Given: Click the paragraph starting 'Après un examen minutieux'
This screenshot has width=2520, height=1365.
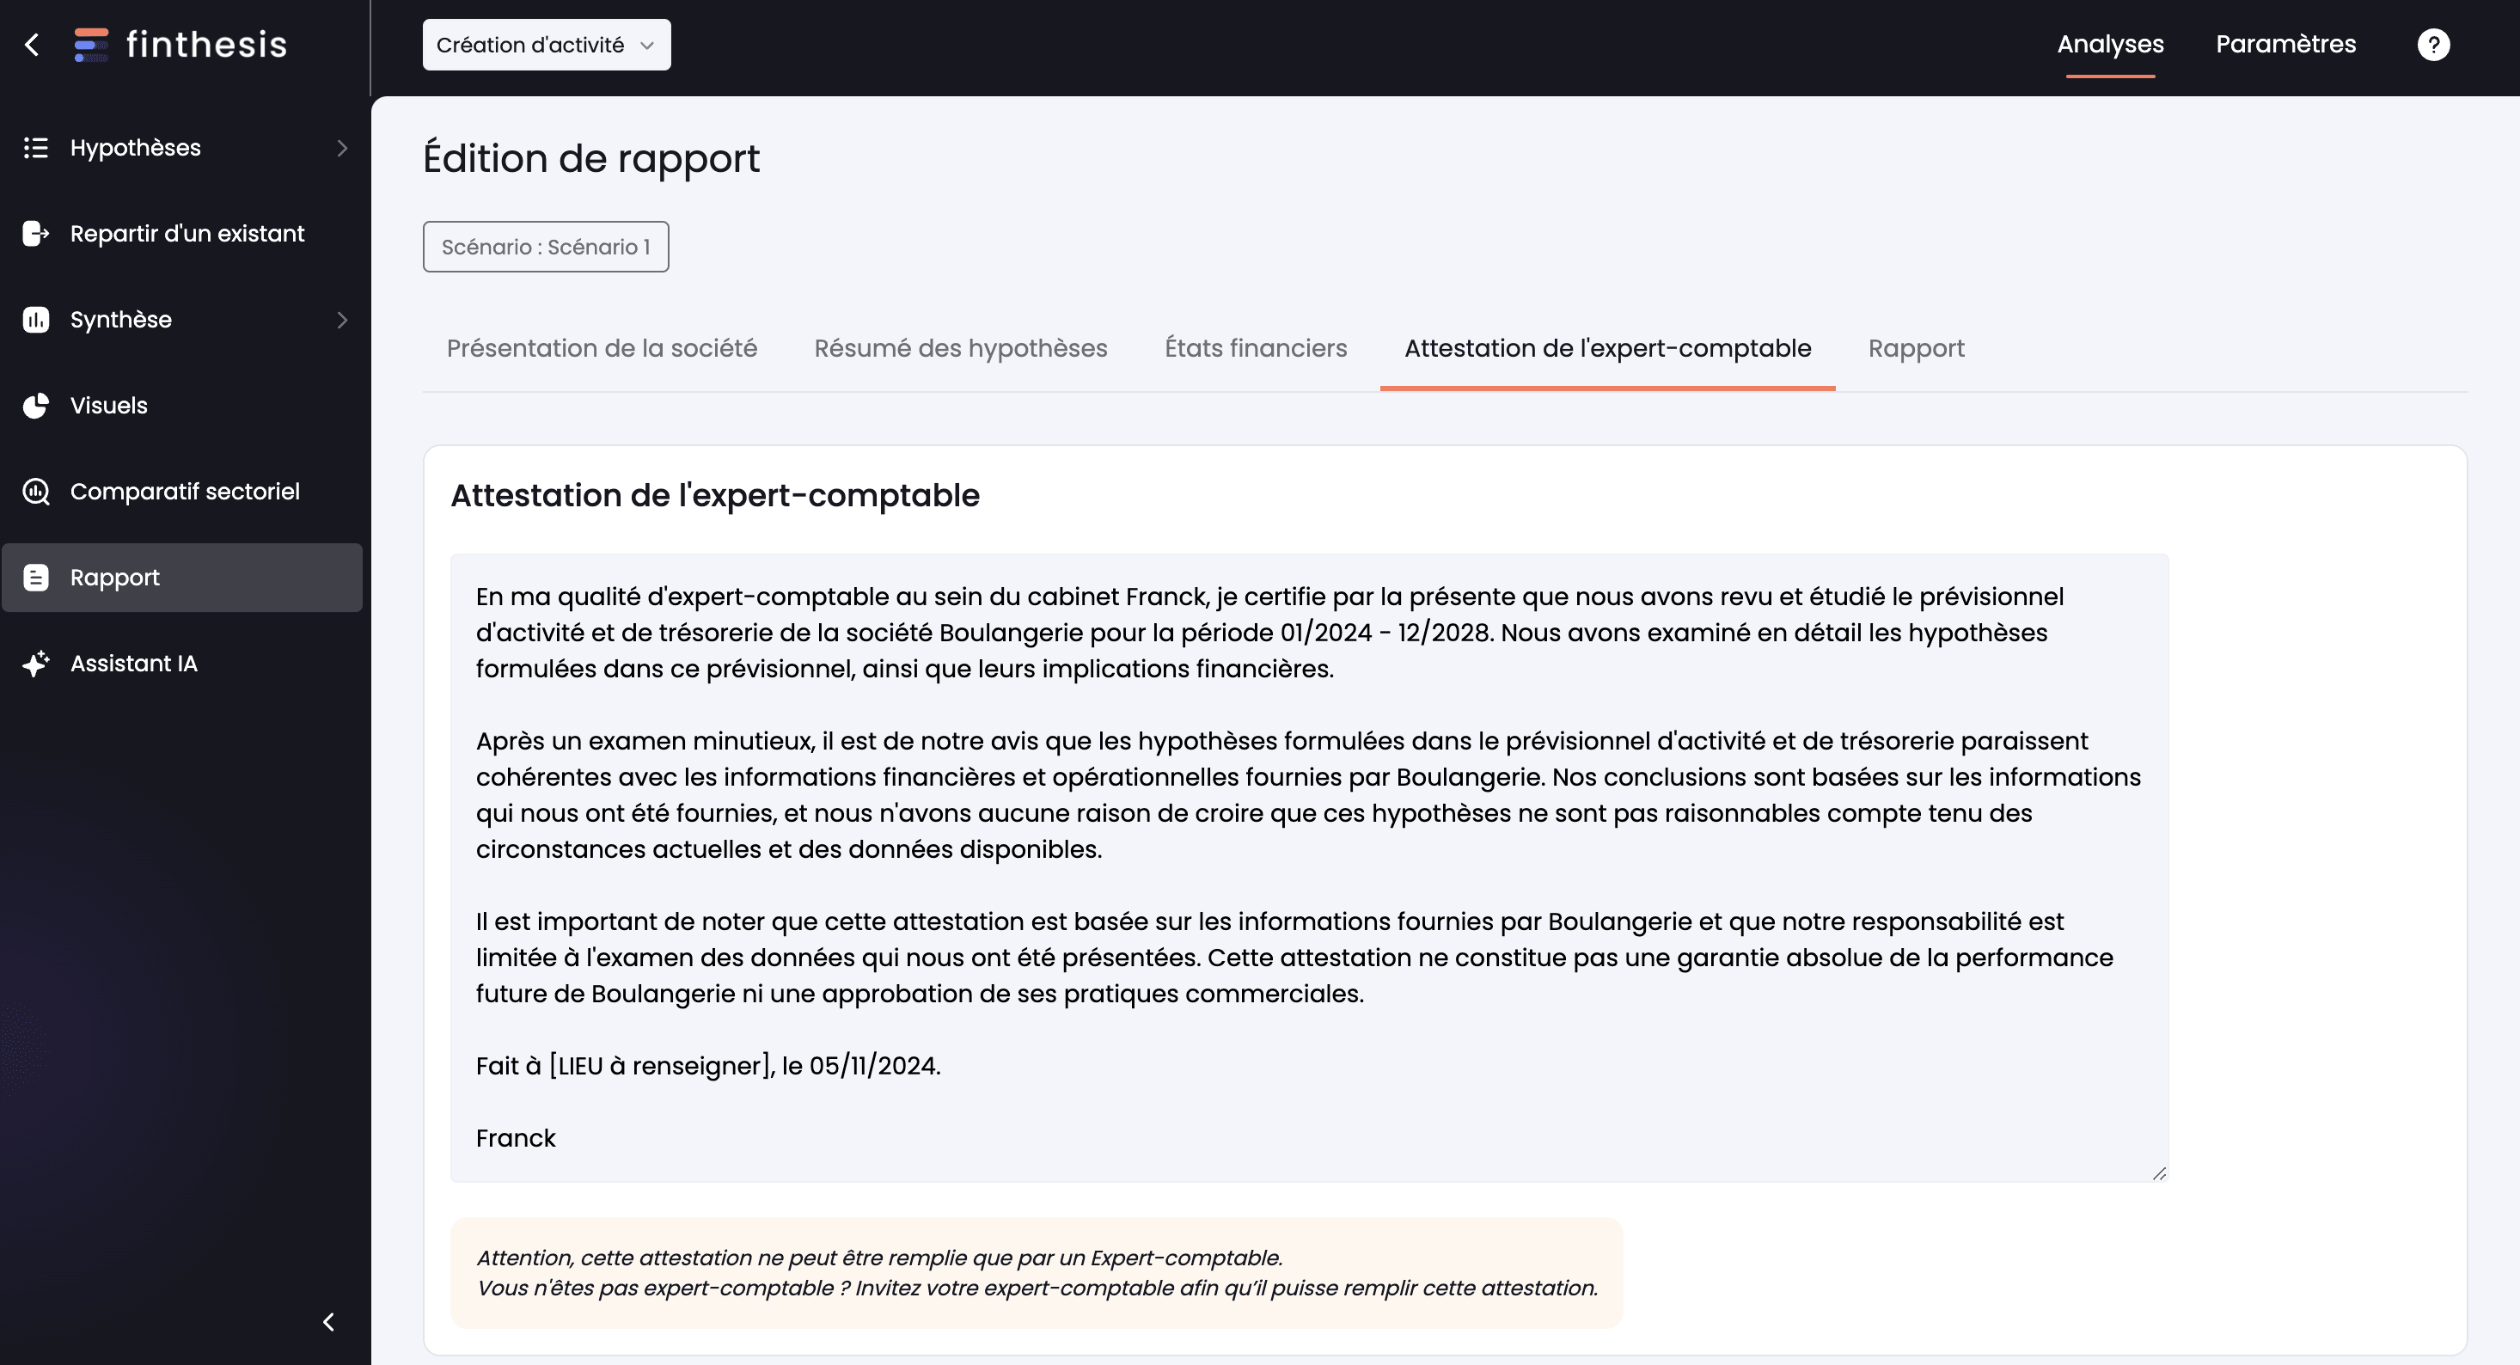Looking at the screenshot, I should [1309, 794].
